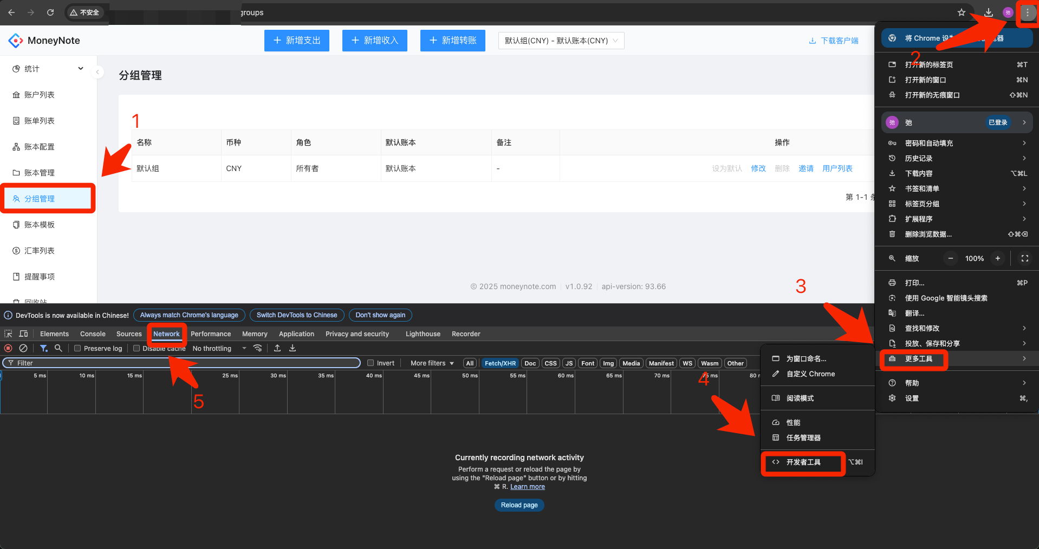Click the export HAR download icon
The height and width of the screenshot is (549, 1039).
click(293, 348)
